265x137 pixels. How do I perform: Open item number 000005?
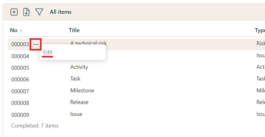[x=20, y=68]
